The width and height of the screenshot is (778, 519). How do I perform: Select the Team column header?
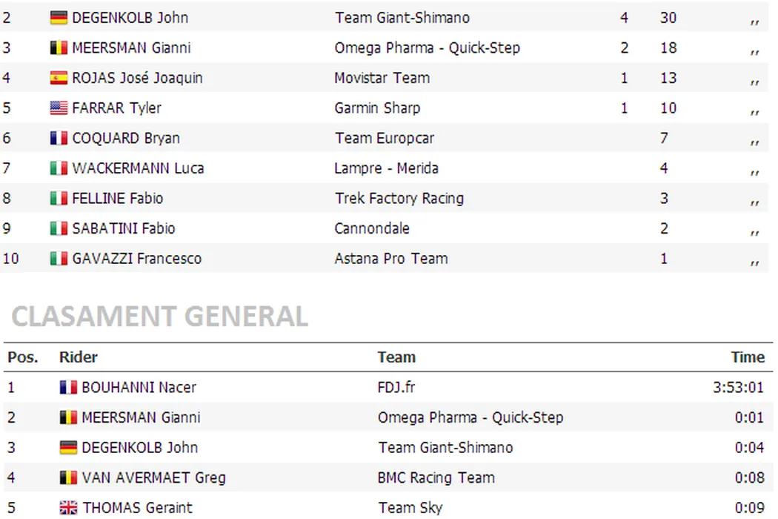[x=396, y=357]
